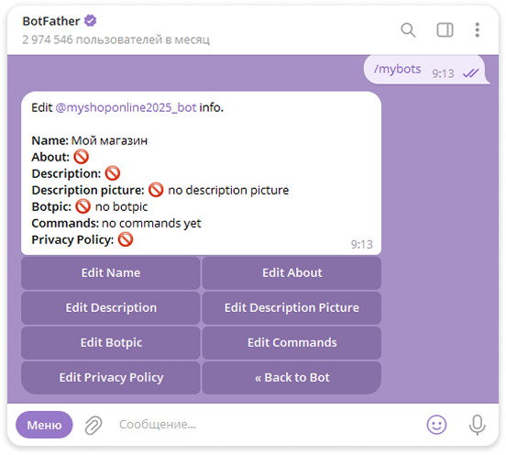506x455 pixels.
Task: Open the three-dot more options menu
Action: click(x=477, y=30)
